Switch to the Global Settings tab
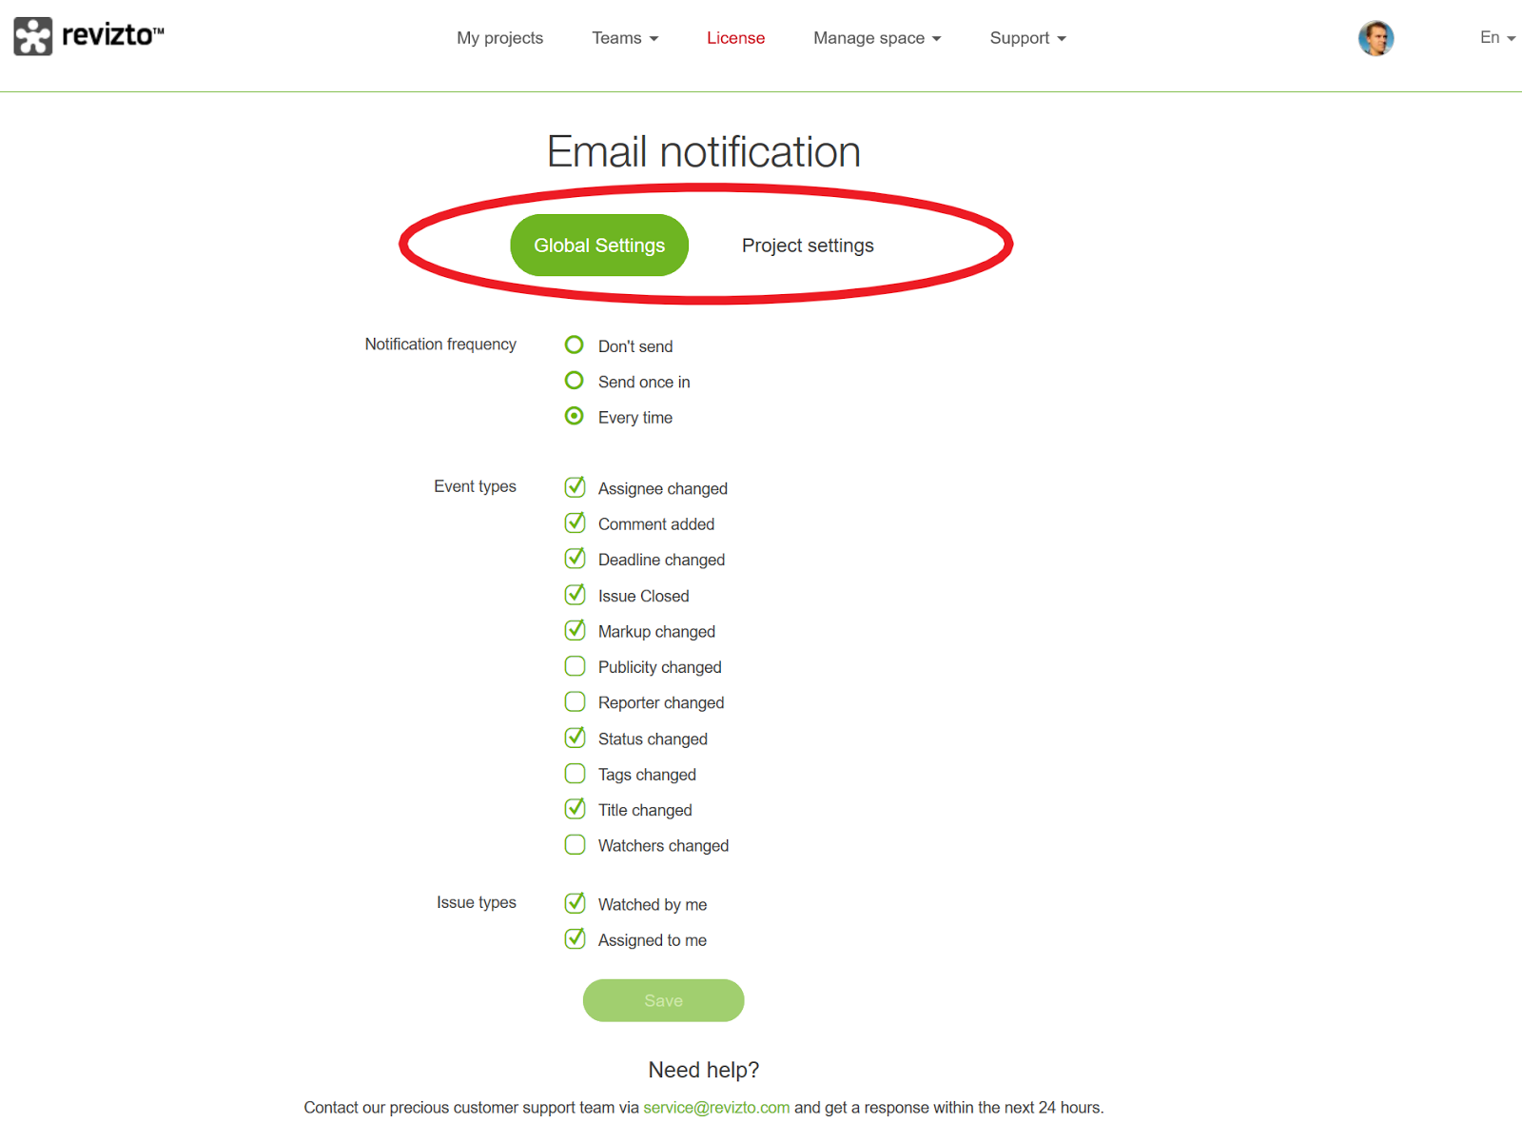This screenshot has width=1522, height=1143. tap(599, 246)
